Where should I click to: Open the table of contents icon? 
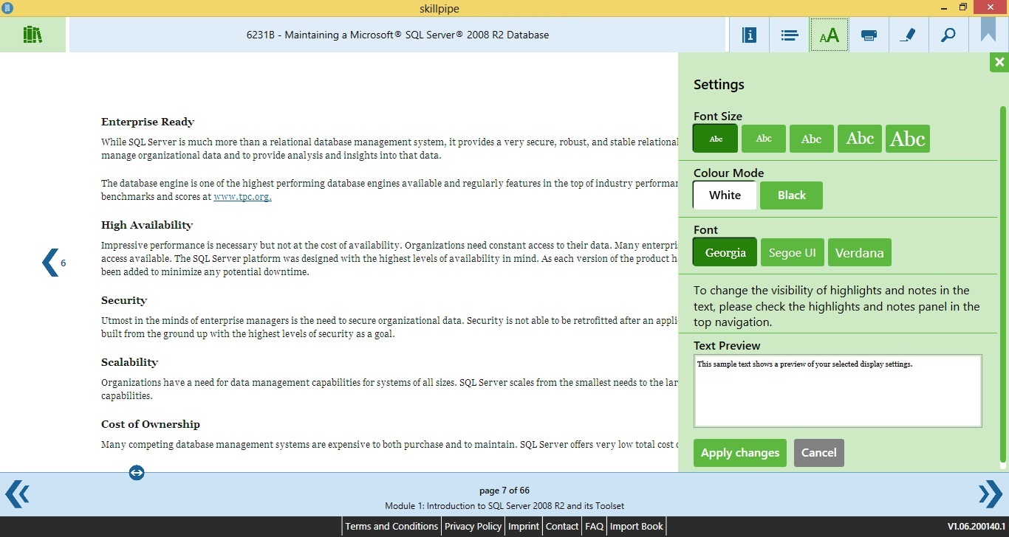(789, 35)
